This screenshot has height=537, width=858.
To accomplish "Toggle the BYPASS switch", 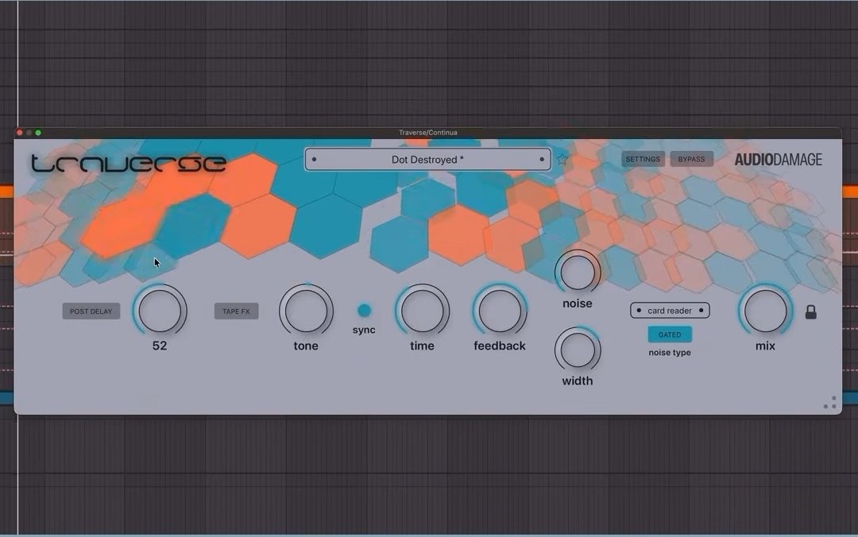I will click(692, 160).
